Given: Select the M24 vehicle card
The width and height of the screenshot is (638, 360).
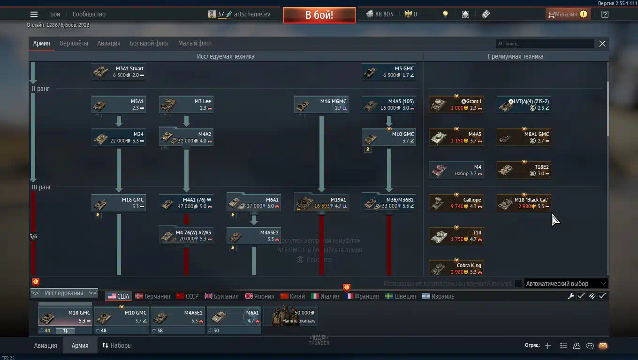Looking at the screenshot, I should click(119, 137).
